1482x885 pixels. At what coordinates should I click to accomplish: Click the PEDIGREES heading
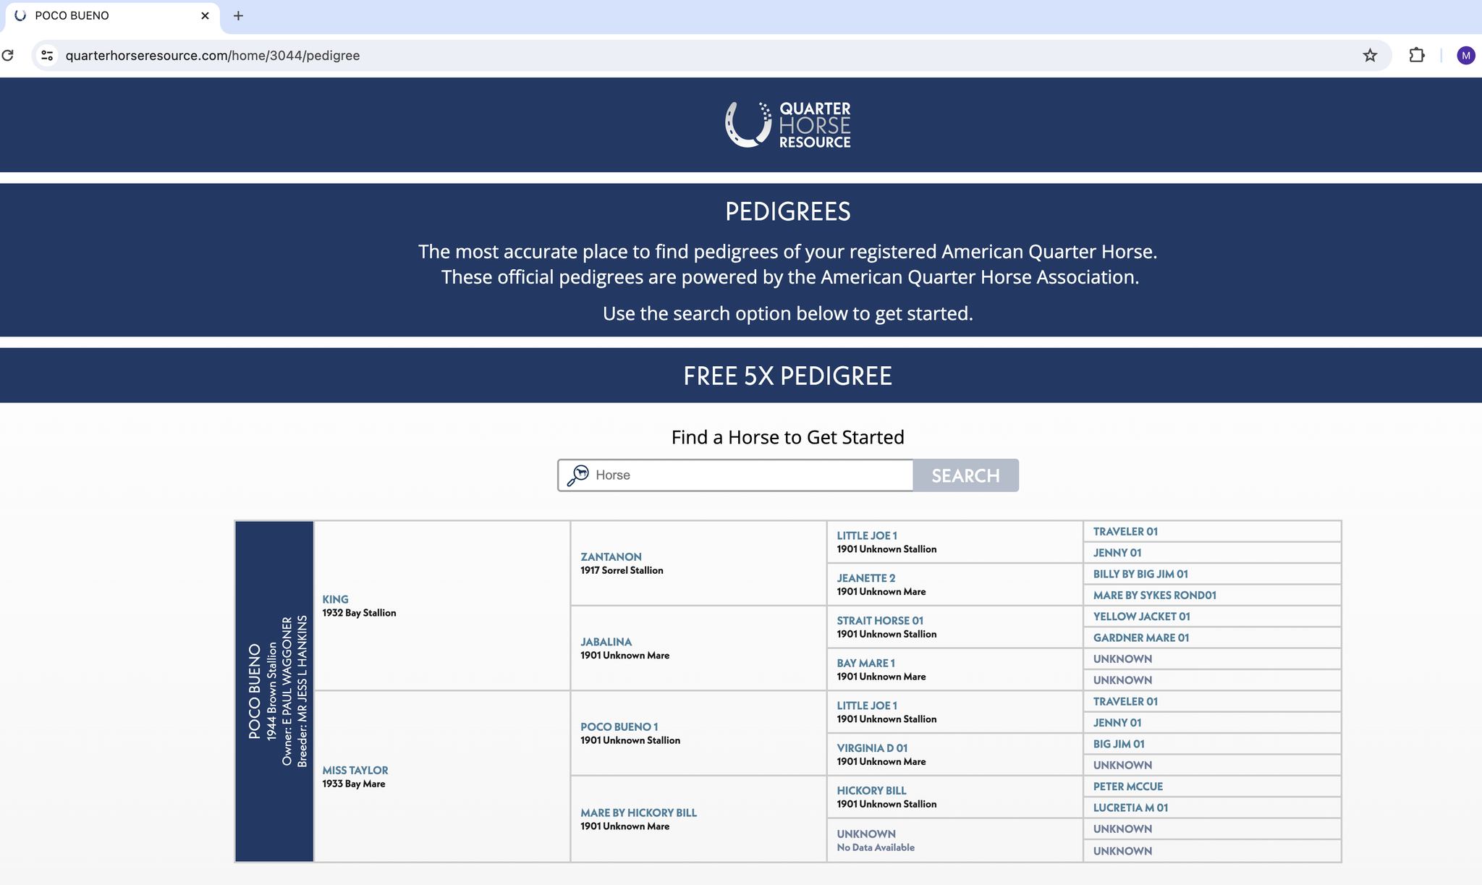click(x=787, y=211)
